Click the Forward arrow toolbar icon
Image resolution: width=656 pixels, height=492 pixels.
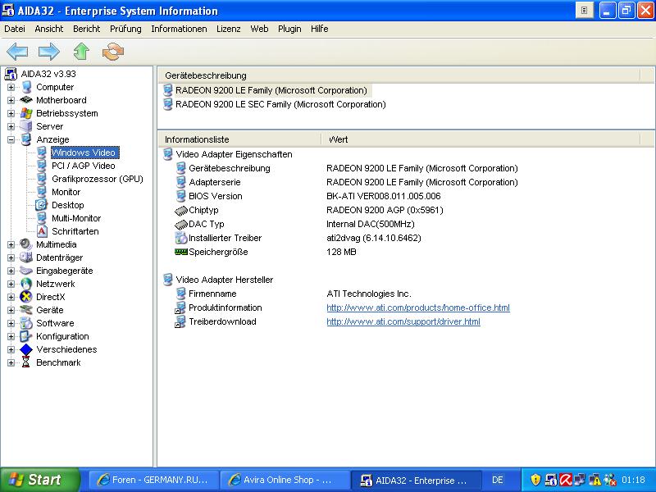[x=49, y=52]
